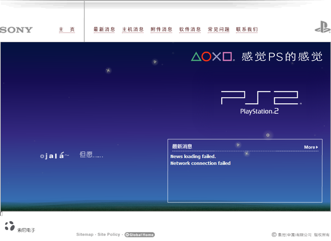This screenshot has height=241, width=331.
Task: Click the 'News loading failed.' text
Action: 193,157
